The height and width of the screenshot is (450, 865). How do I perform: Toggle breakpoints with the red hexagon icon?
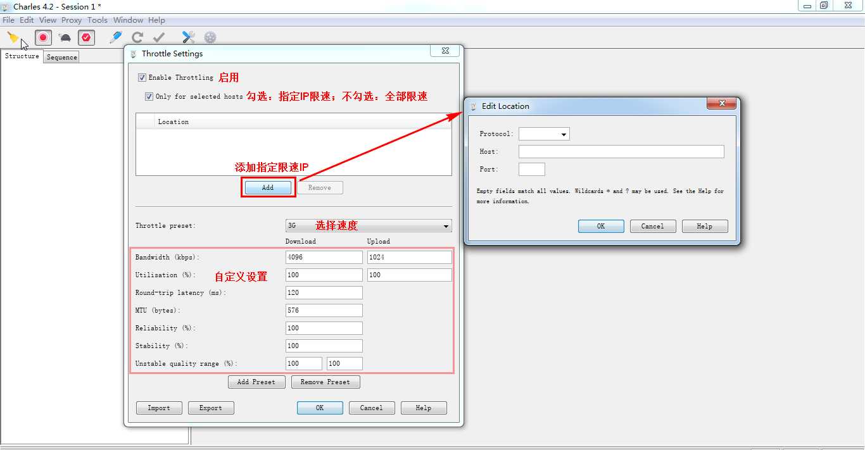pos(86,38)
